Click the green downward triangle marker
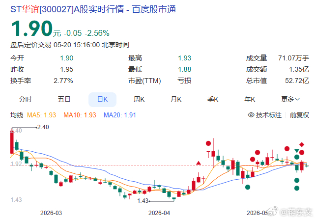 point(297,150)
